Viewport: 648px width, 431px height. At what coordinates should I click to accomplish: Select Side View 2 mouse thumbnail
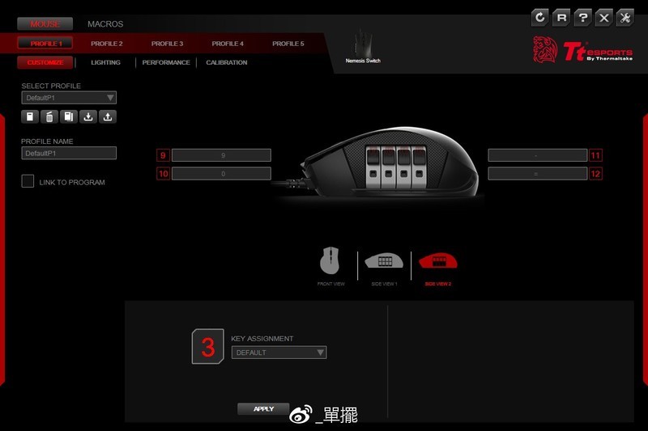438,268
